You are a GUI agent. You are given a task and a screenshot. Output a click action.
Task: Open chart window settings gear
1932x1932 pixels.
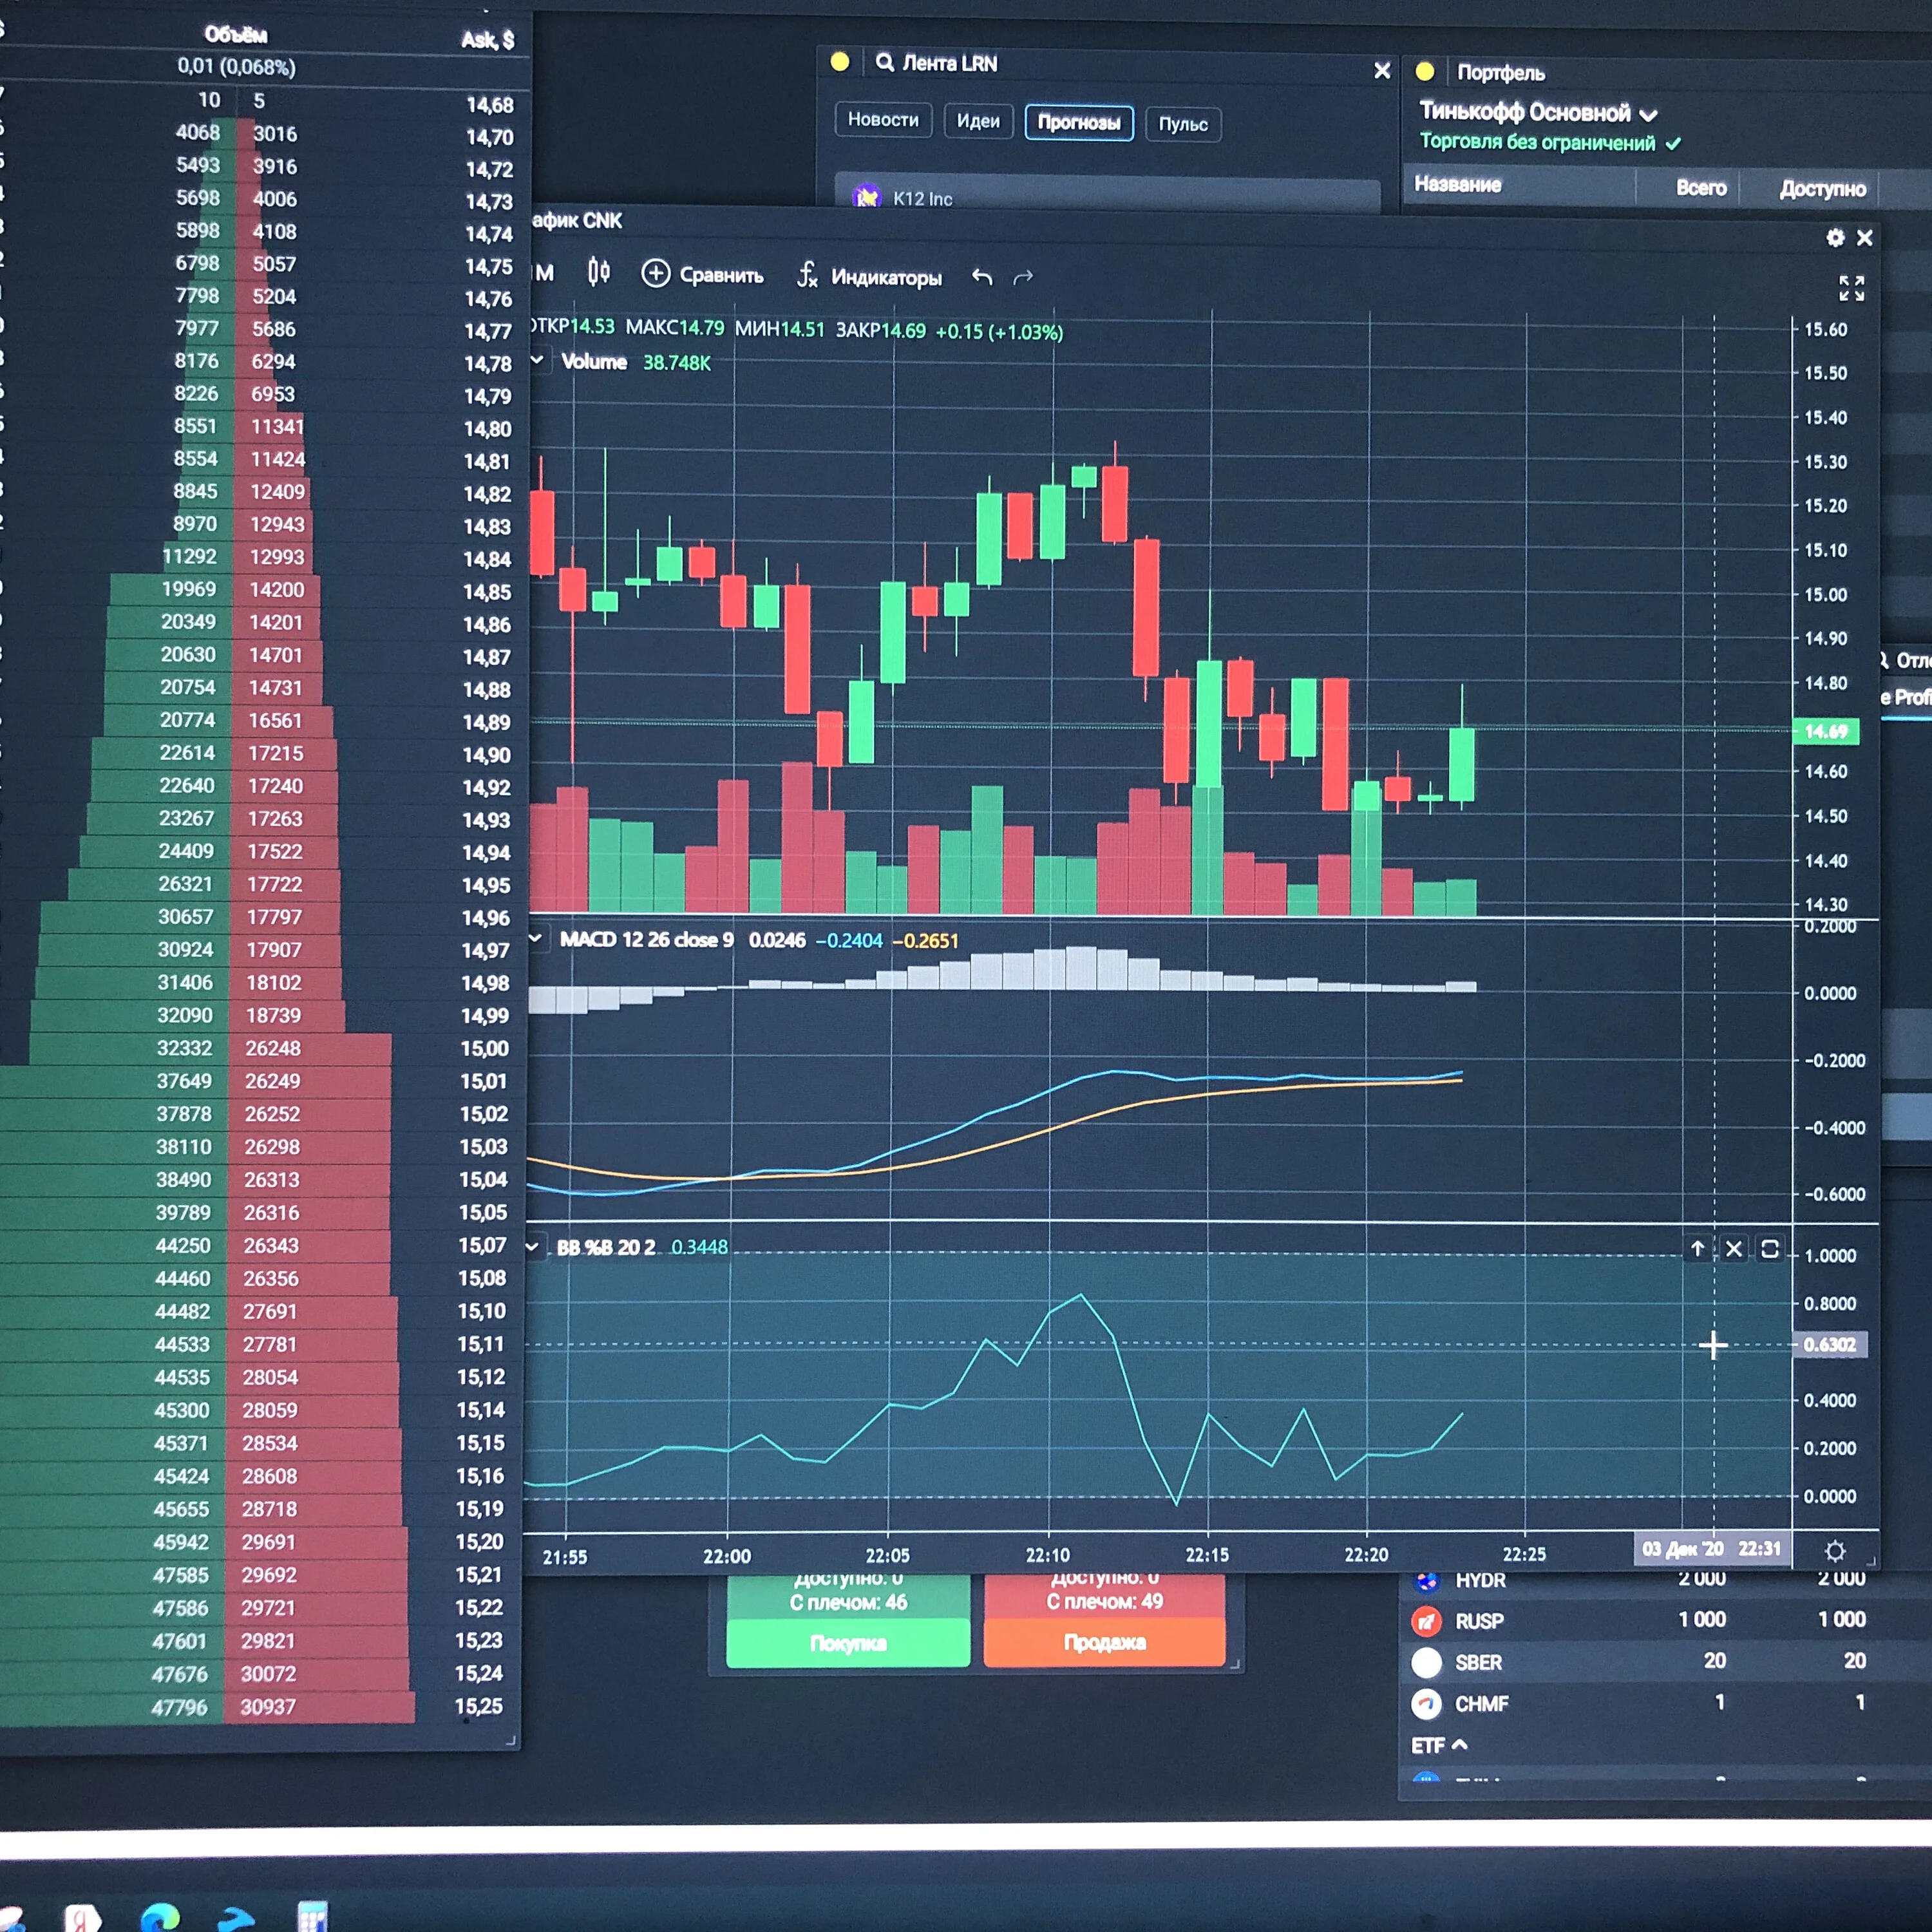click(1835, 237)
